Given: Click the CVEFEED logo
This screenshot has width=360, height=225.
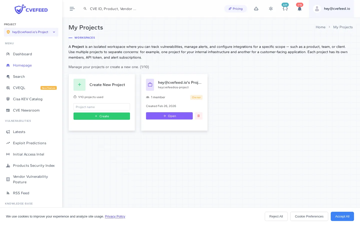Looking at the screenshot, I should click(31, 9).
